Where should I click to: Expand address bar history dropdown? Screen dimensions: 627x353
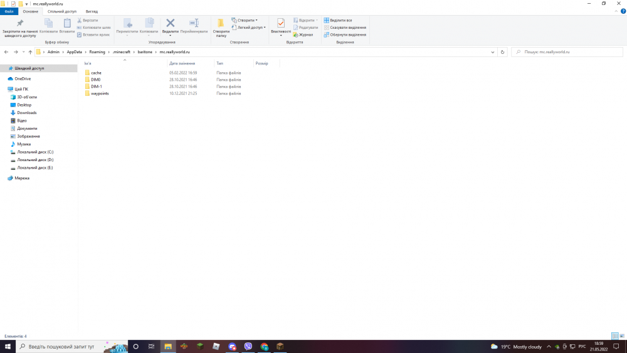(x=493, y=52)
